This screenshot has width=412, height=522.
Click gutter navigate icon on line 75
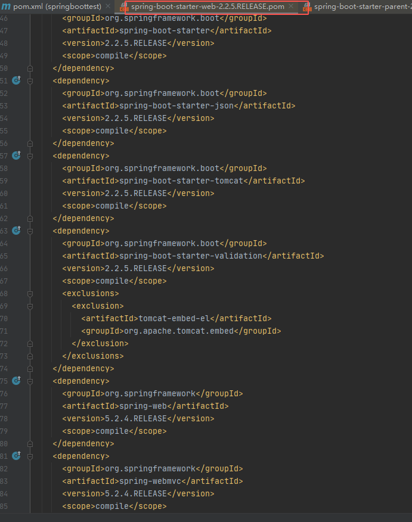point(16,381)
